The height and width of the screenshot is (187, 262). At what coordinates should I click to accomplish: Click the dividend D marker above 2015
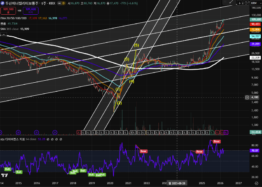(18, 132)
